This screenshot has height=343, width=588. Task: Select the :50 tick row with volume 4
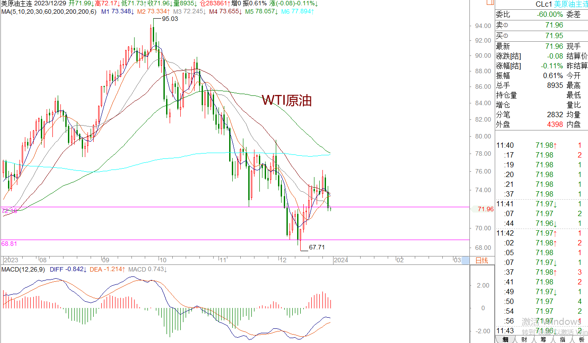coord(541,301)
